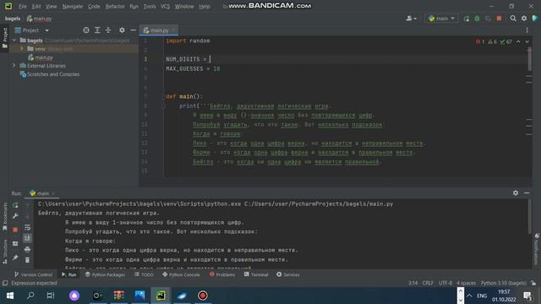Start Debug with the green bug icon
The height and width of the screenshot is (304, 541).
[477, 19]
